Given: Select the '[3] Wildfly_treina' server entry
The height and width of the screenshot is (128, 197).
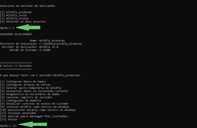Looking at the screenshot, I should pos(14,18).
